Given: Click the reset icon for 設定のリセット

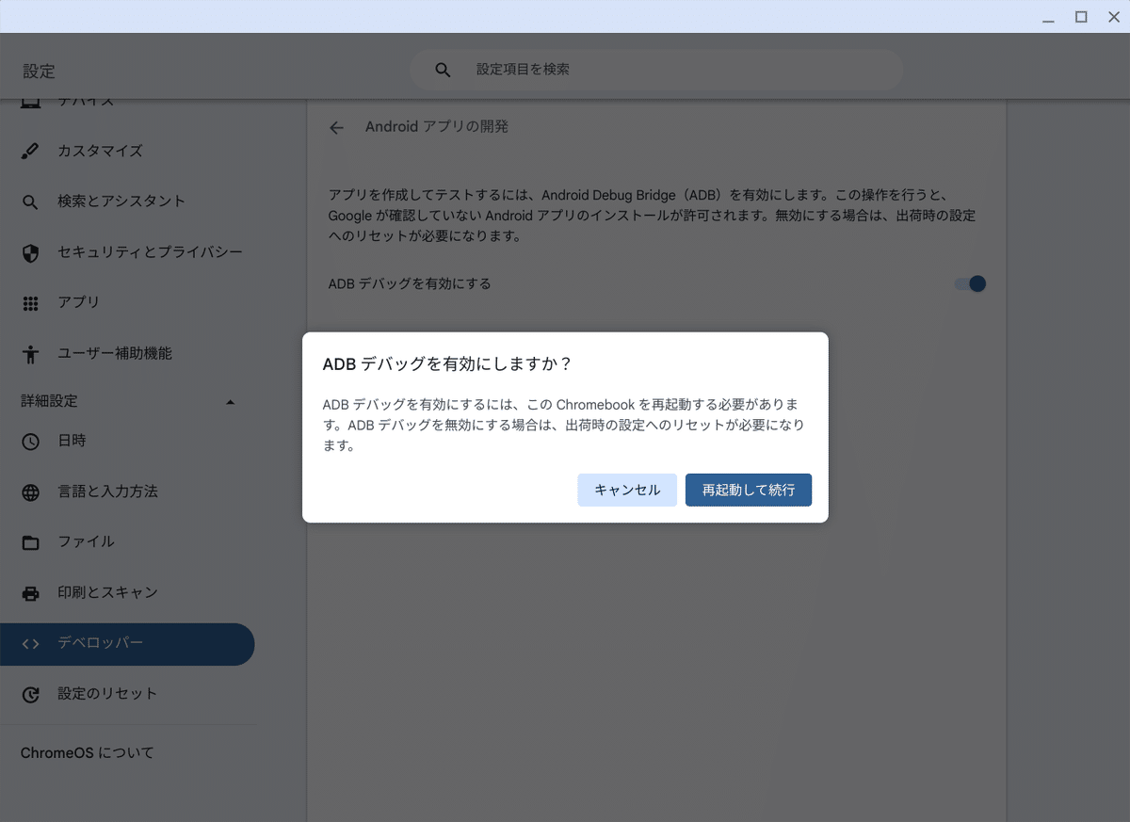Looking at the screenshot, I should click(30, 695).
